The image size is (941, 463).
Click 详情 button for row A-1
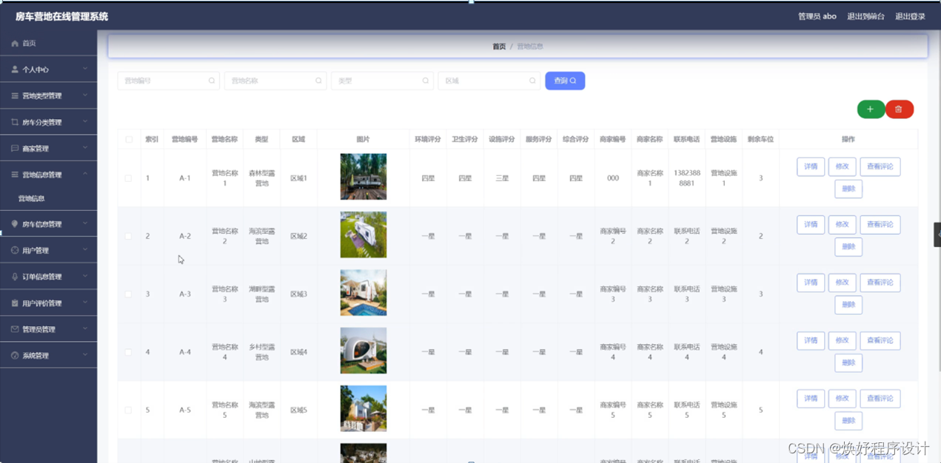(x=811, y=167)
